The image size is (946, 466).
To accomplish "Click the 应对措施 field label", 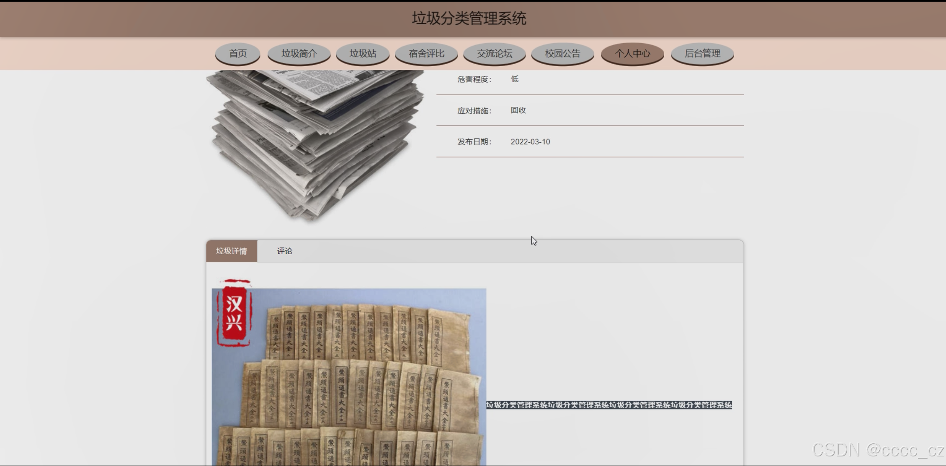I will coord(474,111).
